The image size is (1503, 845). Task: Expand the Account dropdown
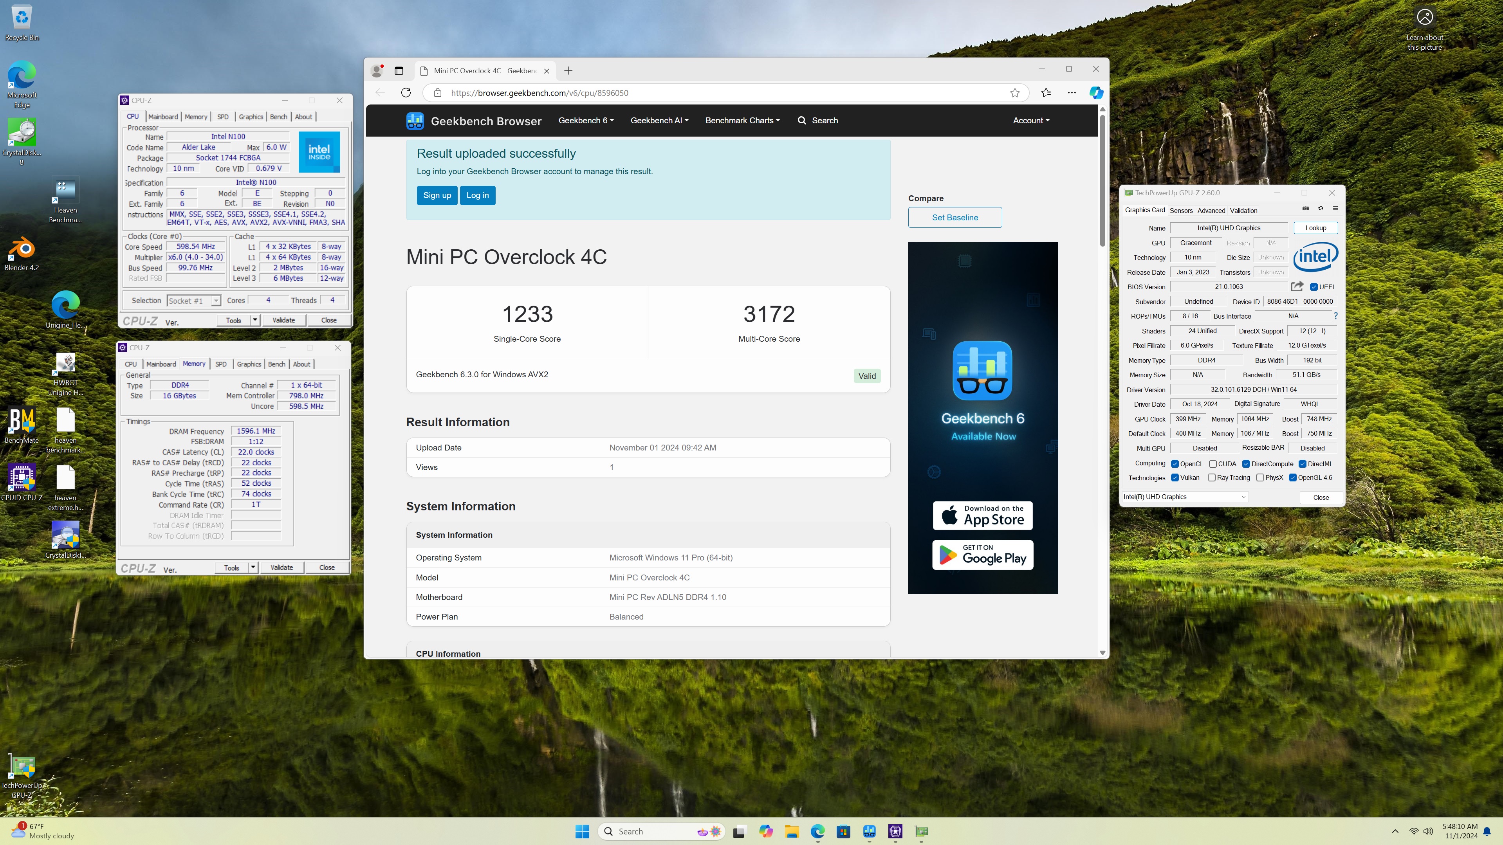(x=1031, y=121)
